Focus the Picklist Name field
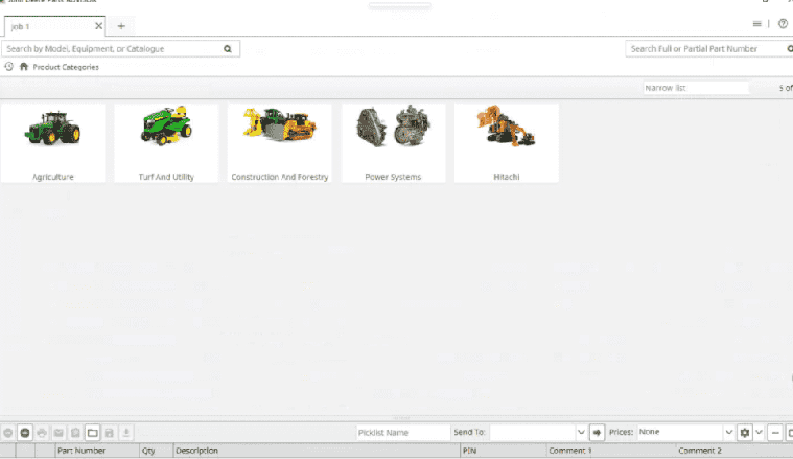The width and height of the screenshot is (793, 459). click(x=403, y=433)
